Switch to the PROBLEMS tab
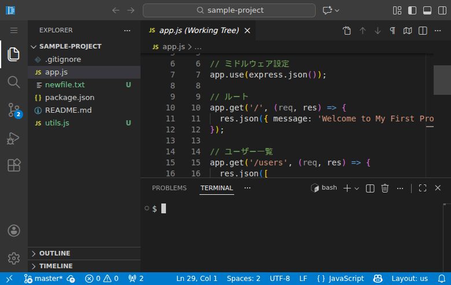The width and height of the screenshot is (451, 285). (x=169, y=188)
